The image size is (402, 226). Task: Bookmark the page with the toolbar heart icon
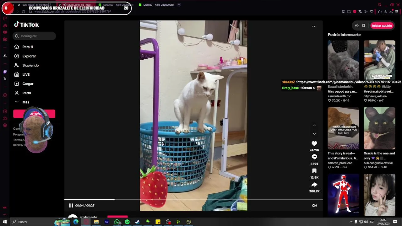pyautogui.click(x=372, y=12)
